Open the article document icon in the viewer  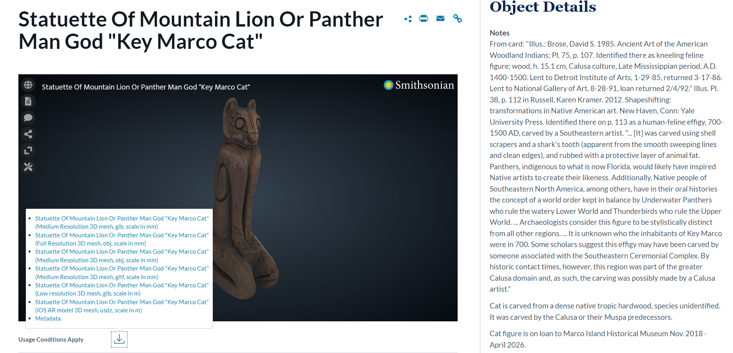pos(28,101)
